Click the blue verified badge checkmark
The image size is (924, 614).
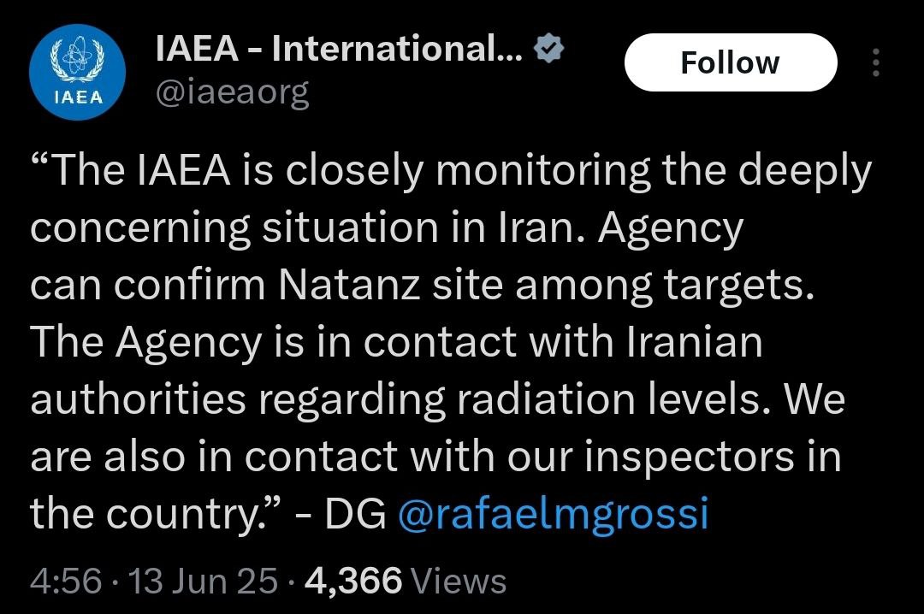(x=548, y=50)
